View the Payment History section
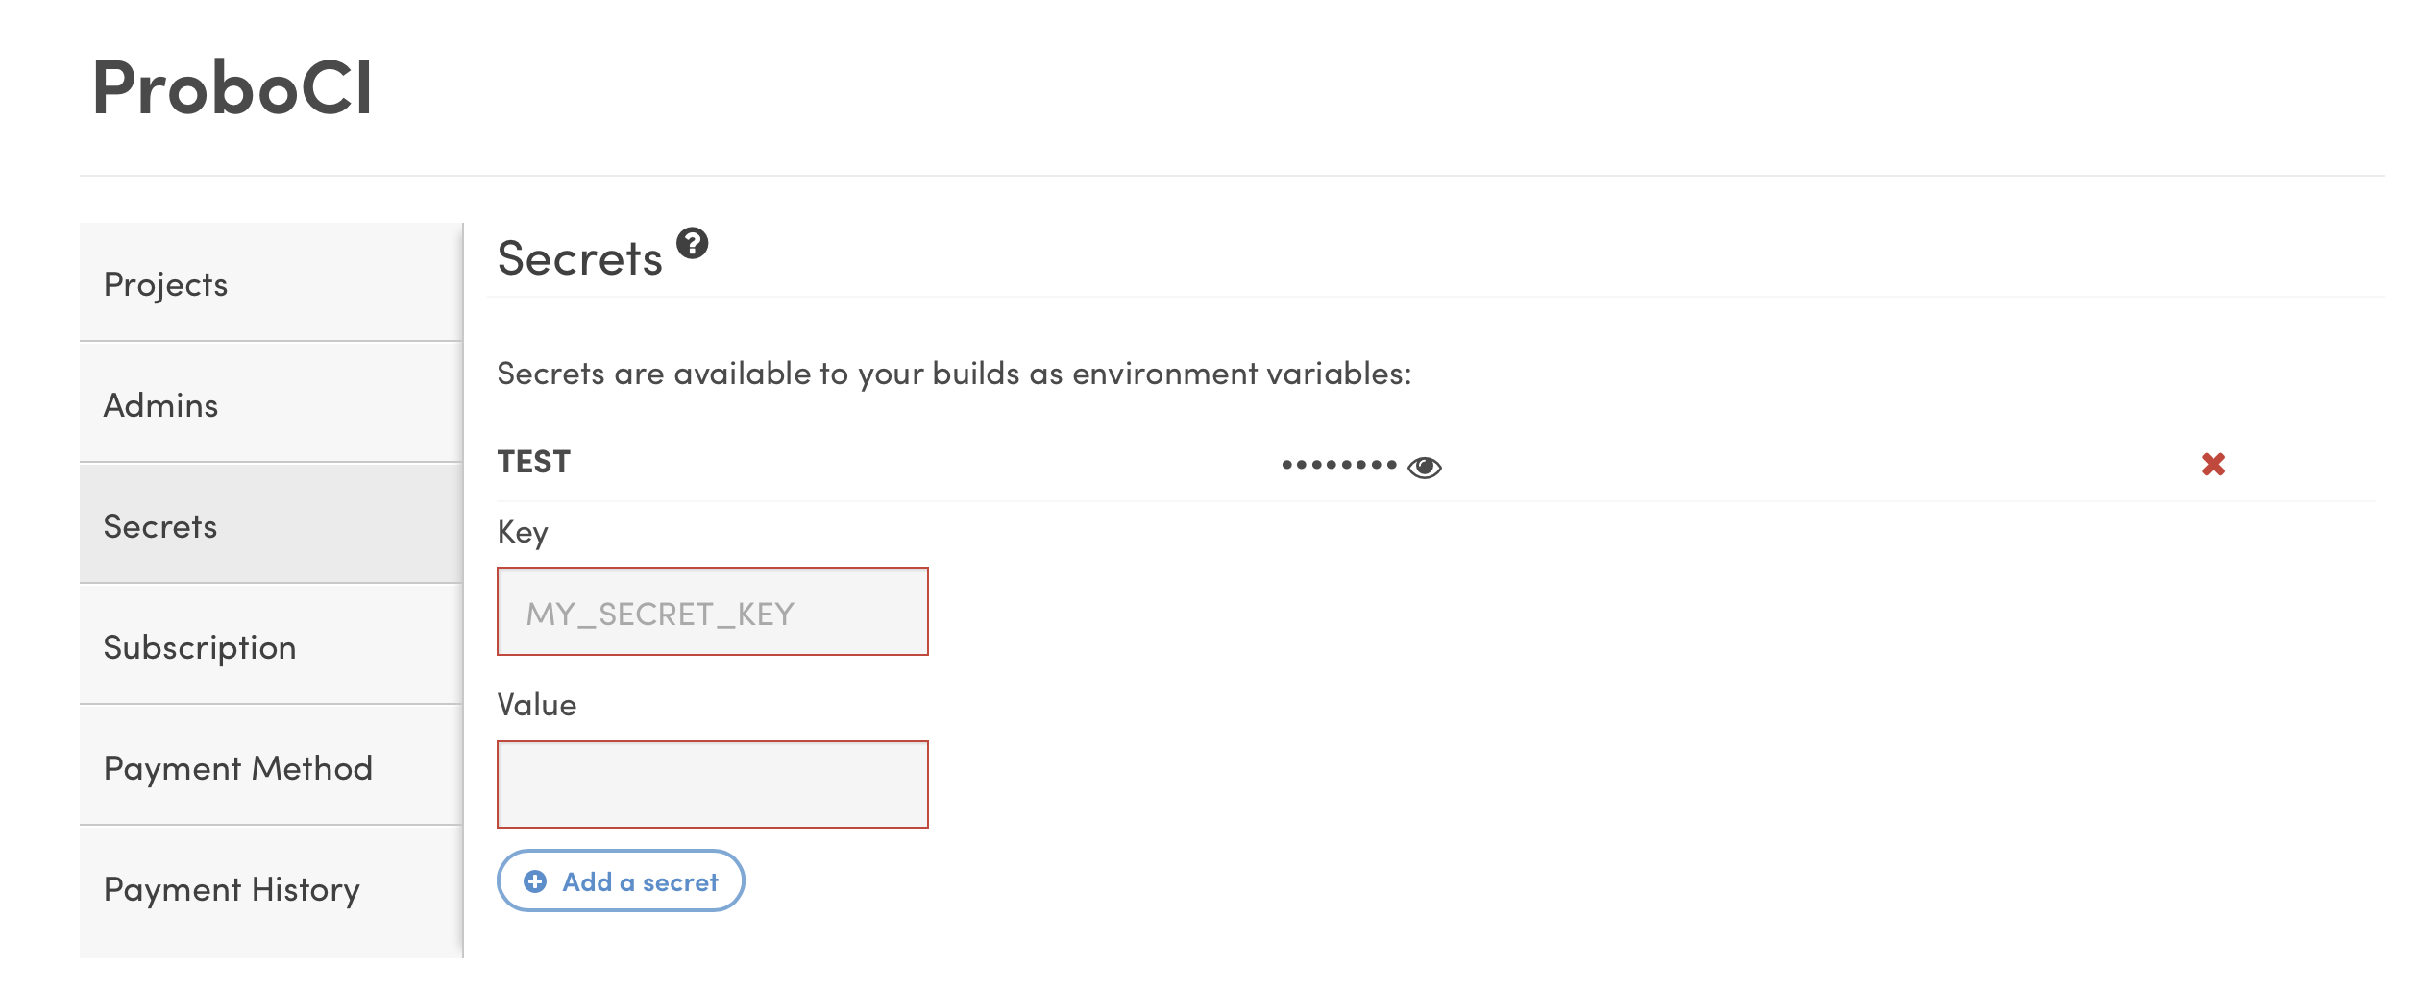This screenshot has width=2421, height=989. click(271, 890)
